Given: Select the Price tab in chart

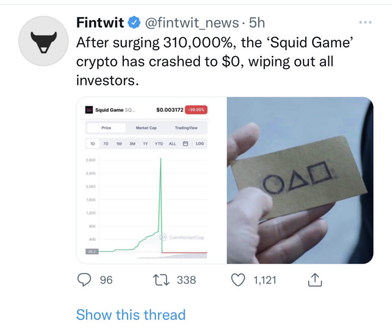Looking at the screenshot, I should (106, 128).
